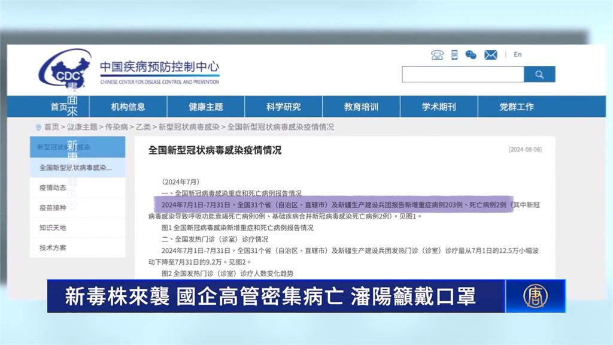The width and height of the screenshot is (613, 345).
Task: Open the 健康主题 navigation menu
Action: (x=206, y=107)
